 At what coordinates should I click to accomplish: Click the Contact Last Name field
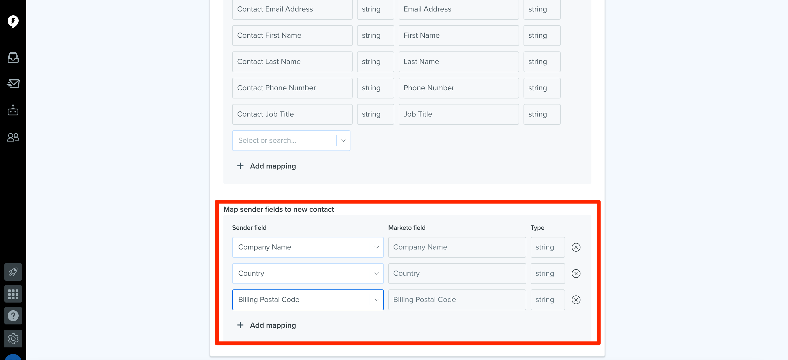click(x=292, y=62)
